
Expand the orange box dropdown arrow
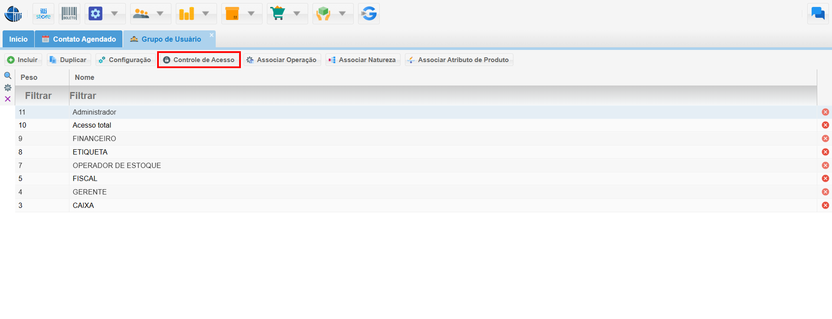(x=251, y=14)
